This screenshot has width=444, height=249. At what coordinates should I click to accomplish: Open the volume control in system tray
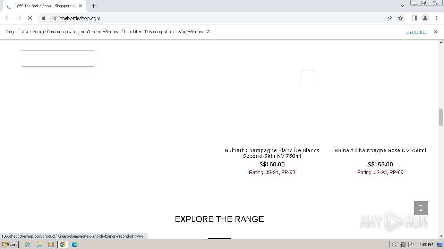tap(394, 245)
